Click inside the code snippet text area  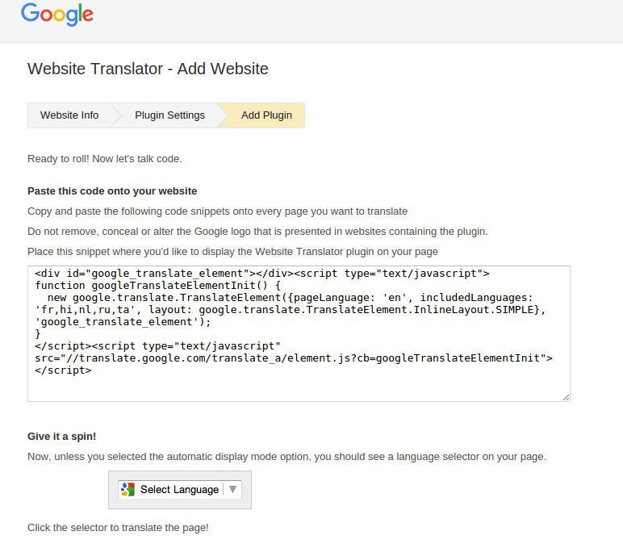pyautogui.click(x=299, y=333)
